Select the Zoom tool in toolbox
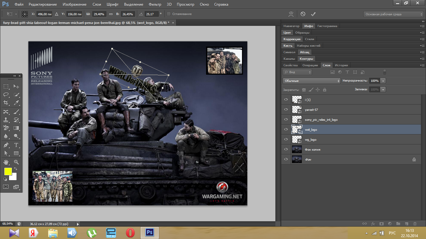This screenshot has width=426, height=239. [17, 162]
